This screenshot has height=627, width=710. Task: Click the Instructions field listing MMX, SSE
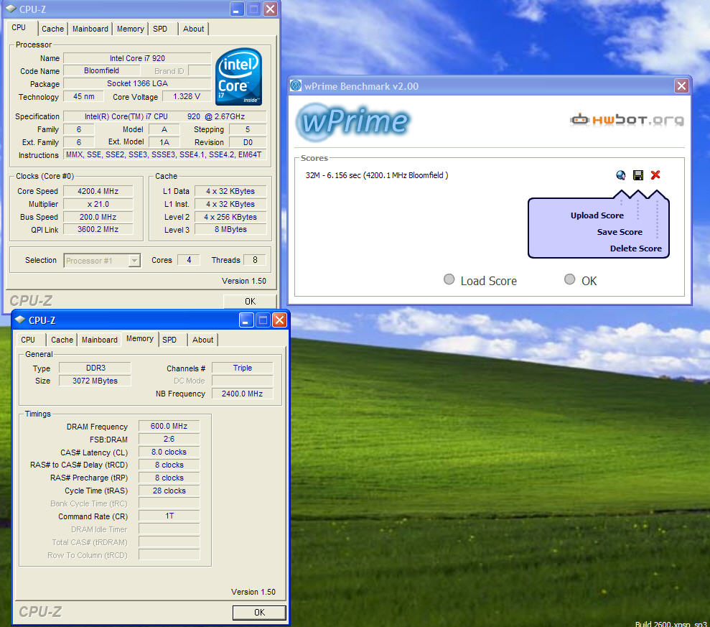(165, 155)
